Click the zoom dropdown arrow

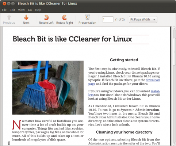click(x=154, y=20)
